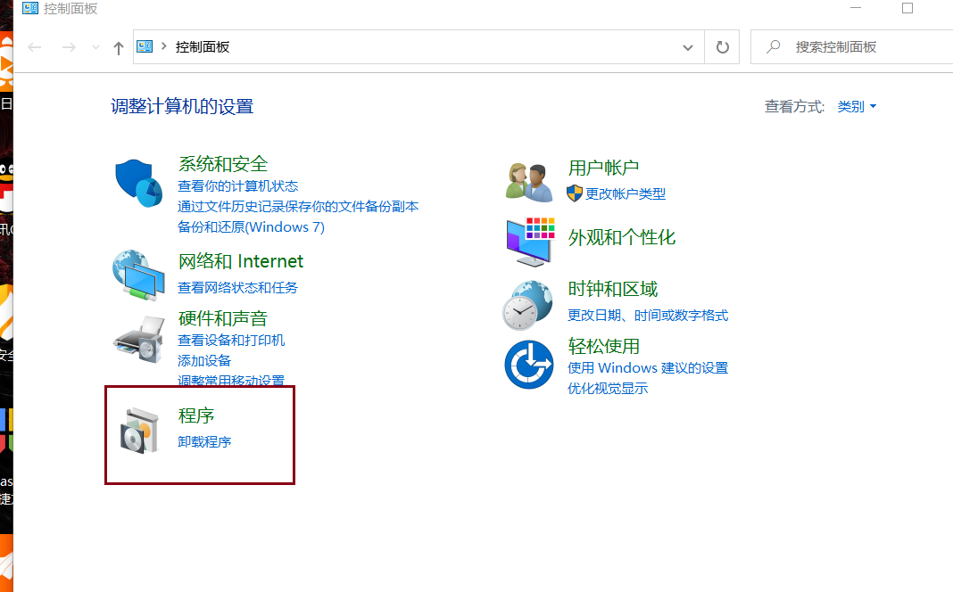Open the 类别 view-by dropdown
Viewport: 953px width, 592px height.
click(857, 106)
